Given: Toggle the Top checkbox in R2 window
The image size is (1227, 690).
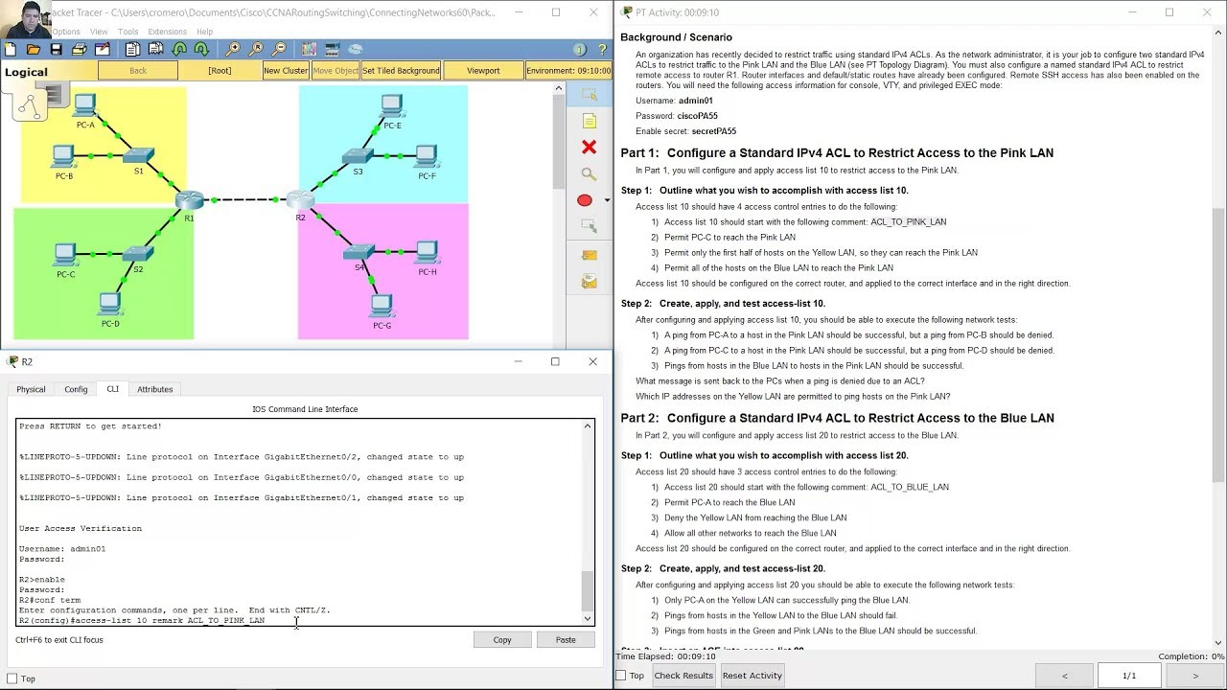Looking at the screenshot, I should tap(12, 678).
